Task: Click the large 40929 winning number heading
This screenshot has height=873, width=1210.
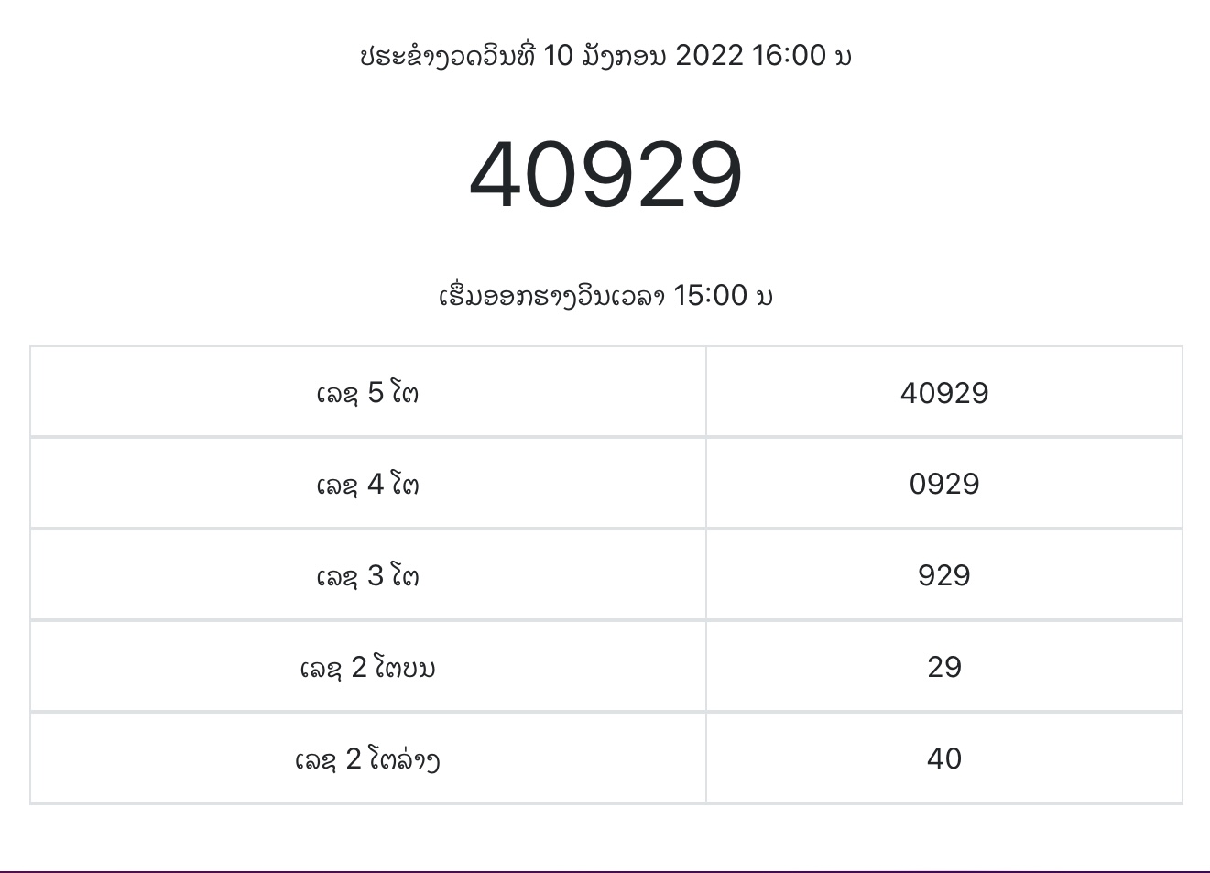Action: point(605,175)
